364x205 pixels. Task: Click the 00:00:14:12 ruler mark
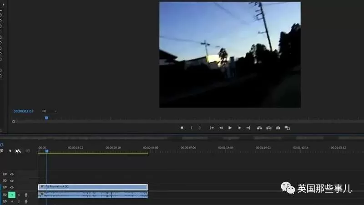point(76,148)
